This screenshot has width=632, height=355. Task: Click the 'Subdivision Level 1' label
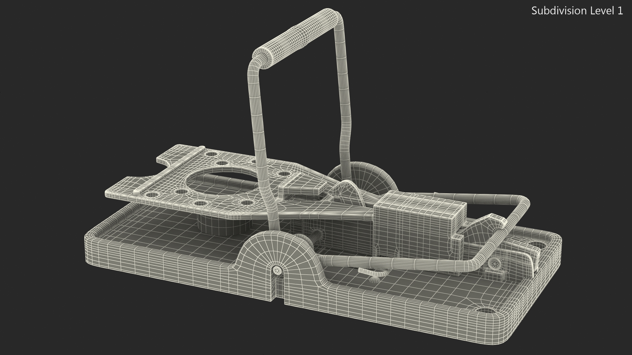pyautogui.click(x=577, y=11)
